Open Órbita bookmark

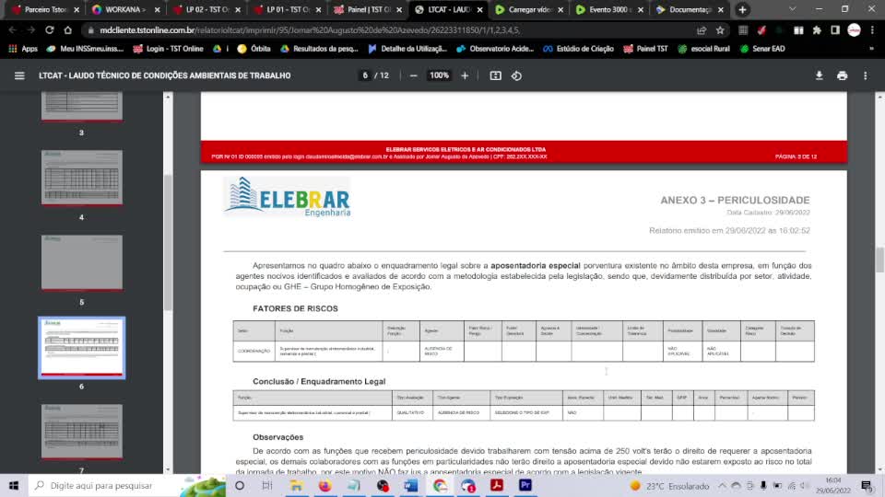[x=254, y=49]
